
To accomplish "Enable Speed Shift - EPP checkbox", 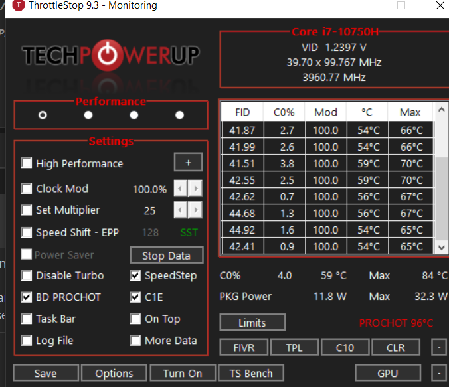I will (x=27, y=232).
